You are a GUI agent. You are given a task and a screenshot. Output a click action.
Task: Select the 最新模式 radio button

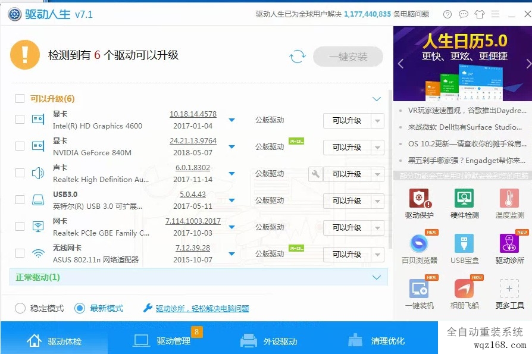tap(80, 308)
